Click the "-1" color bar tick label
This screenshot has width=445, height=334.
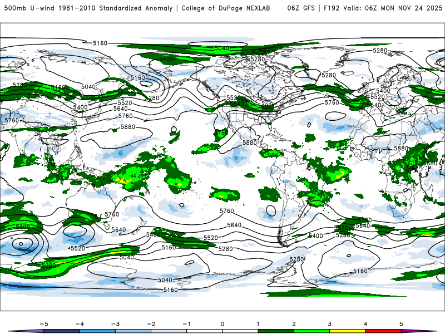(186, 324)
